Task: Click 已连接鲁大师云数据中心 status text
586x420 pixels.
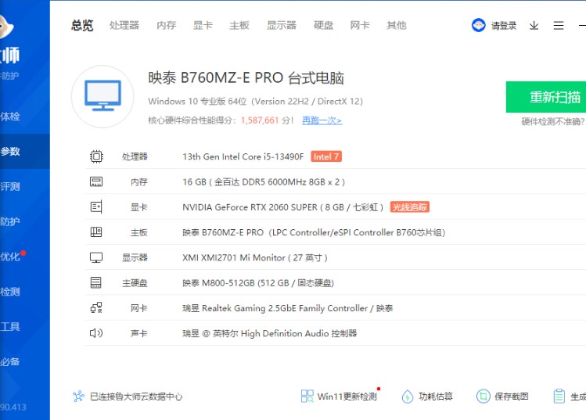Action: [136, 397]
